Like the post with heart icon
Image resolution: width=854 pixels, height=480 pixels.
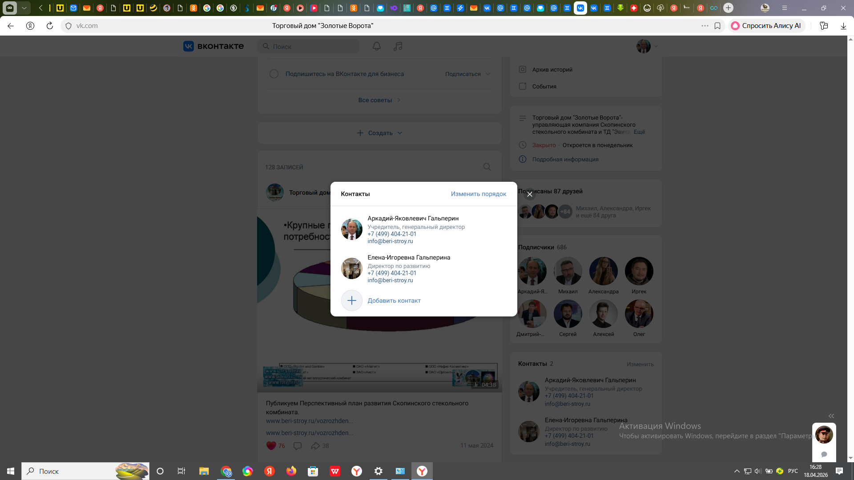pos(271,445)
